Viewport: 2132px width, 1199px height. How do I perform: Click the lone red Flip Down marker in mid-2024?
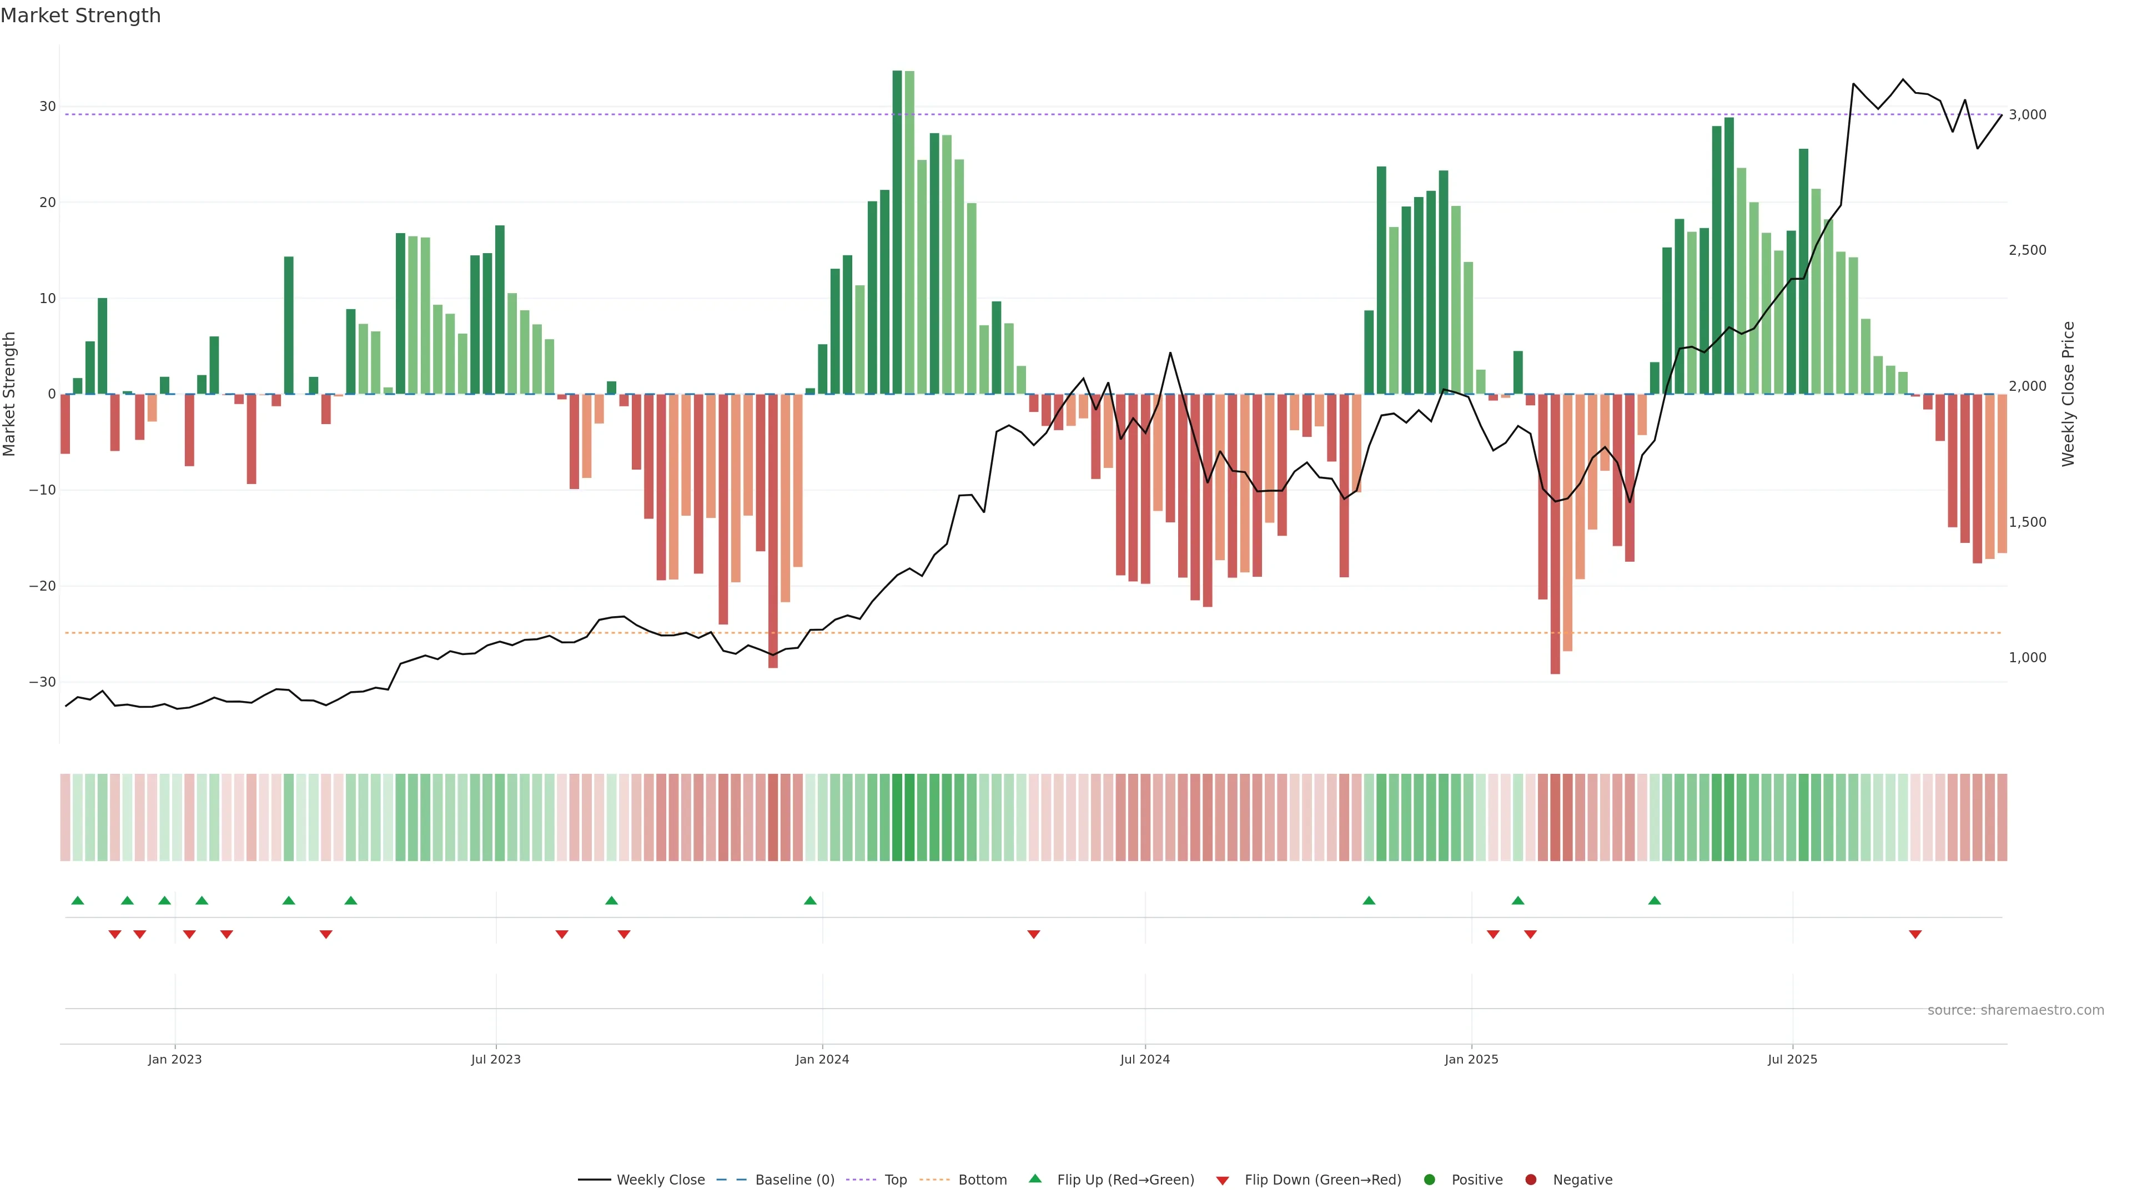(x=1034, y=934)
